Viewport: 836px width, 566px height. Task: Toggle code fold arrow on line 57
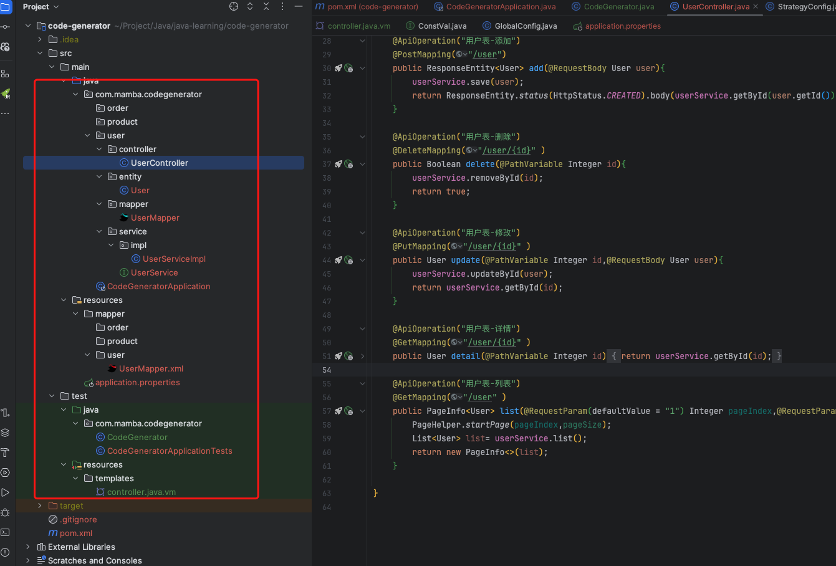[362, 411]
